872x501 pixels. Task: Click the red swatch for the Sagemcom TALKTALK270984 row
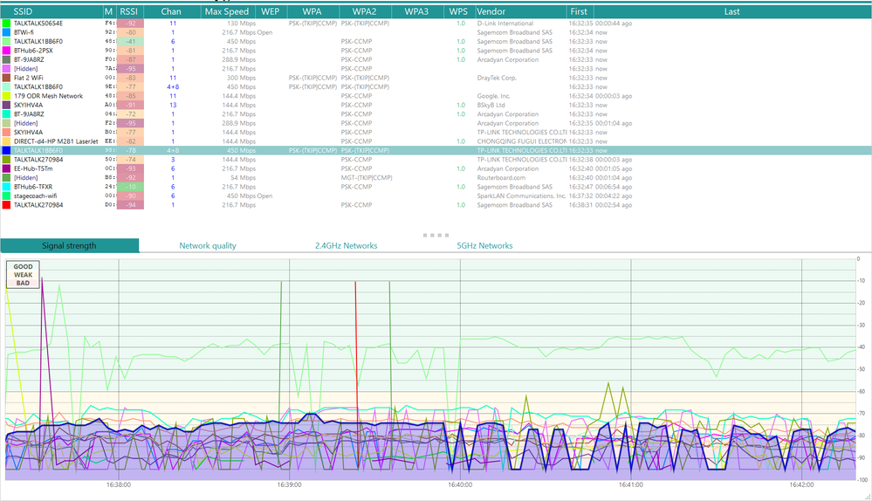tap(6, 205)
